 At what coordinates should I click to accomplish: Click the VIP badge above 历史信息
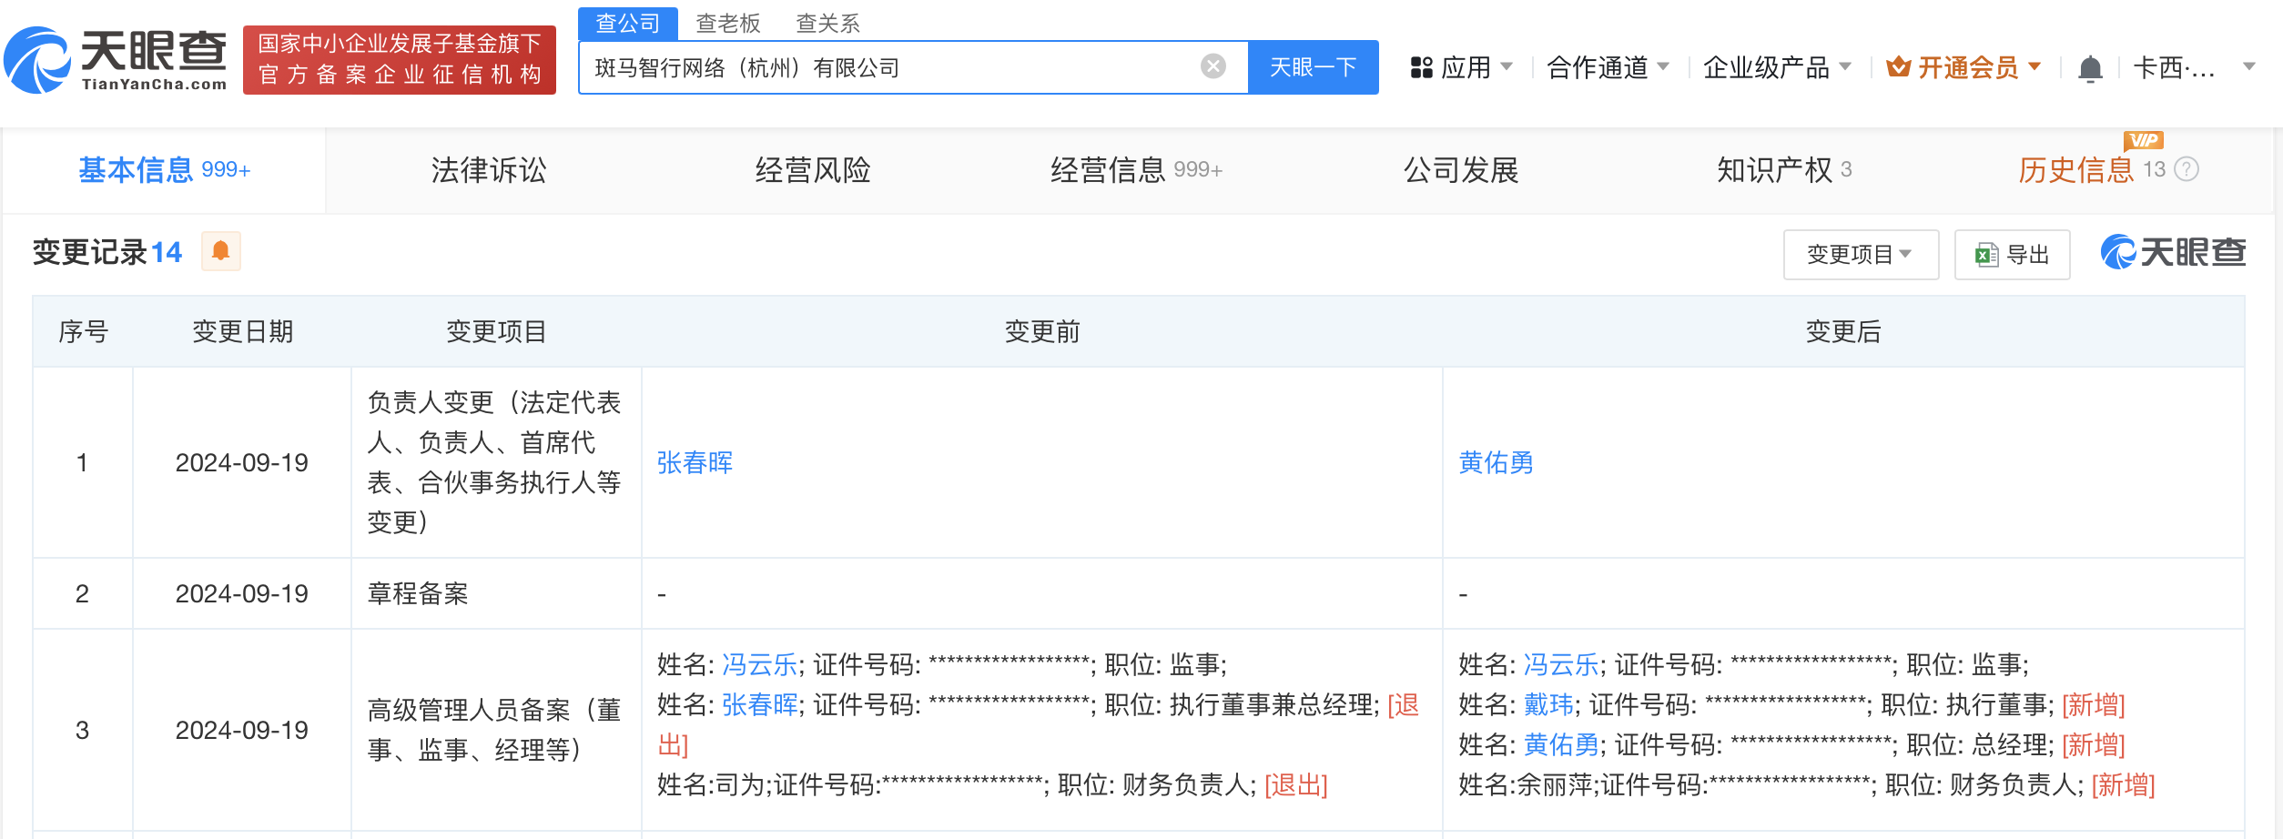2144,140
